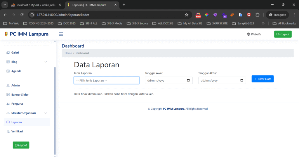Click the globe Website icon
Image resolution: width=299 pixels, height=157 pixels.
click(248, 34)
